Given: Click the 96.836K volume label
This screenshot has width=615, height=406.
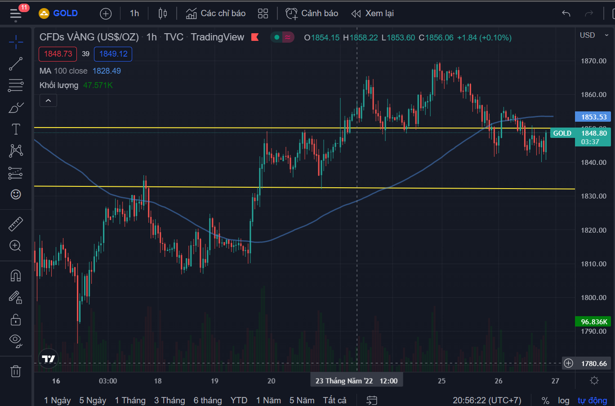Looking at the screenshot, I should click(x=593, y=322).
